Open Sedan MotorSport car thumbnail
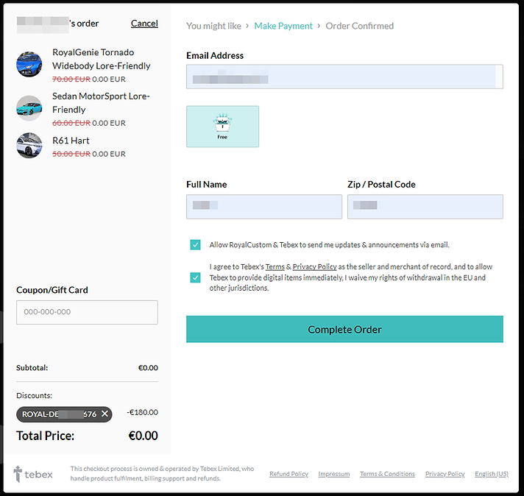 coord(29,108)
